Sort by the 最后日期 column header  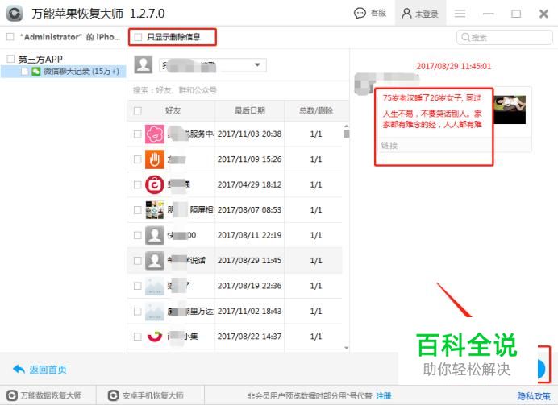pos(249,110)
